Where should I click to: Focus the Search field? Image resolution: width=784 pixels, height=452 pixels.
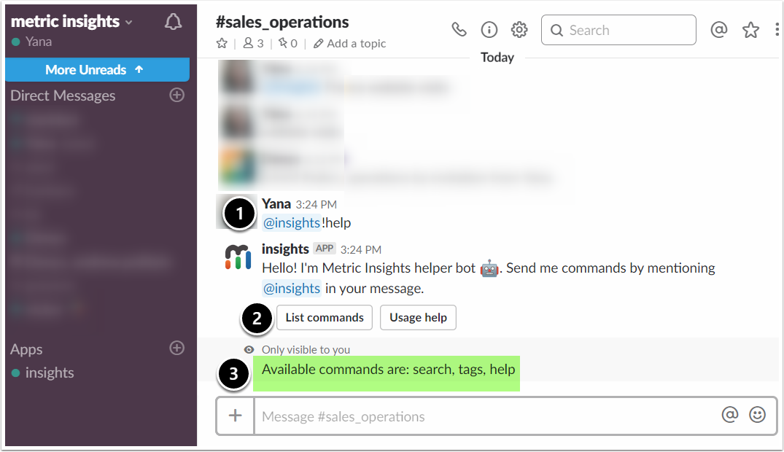pos(618,30)
